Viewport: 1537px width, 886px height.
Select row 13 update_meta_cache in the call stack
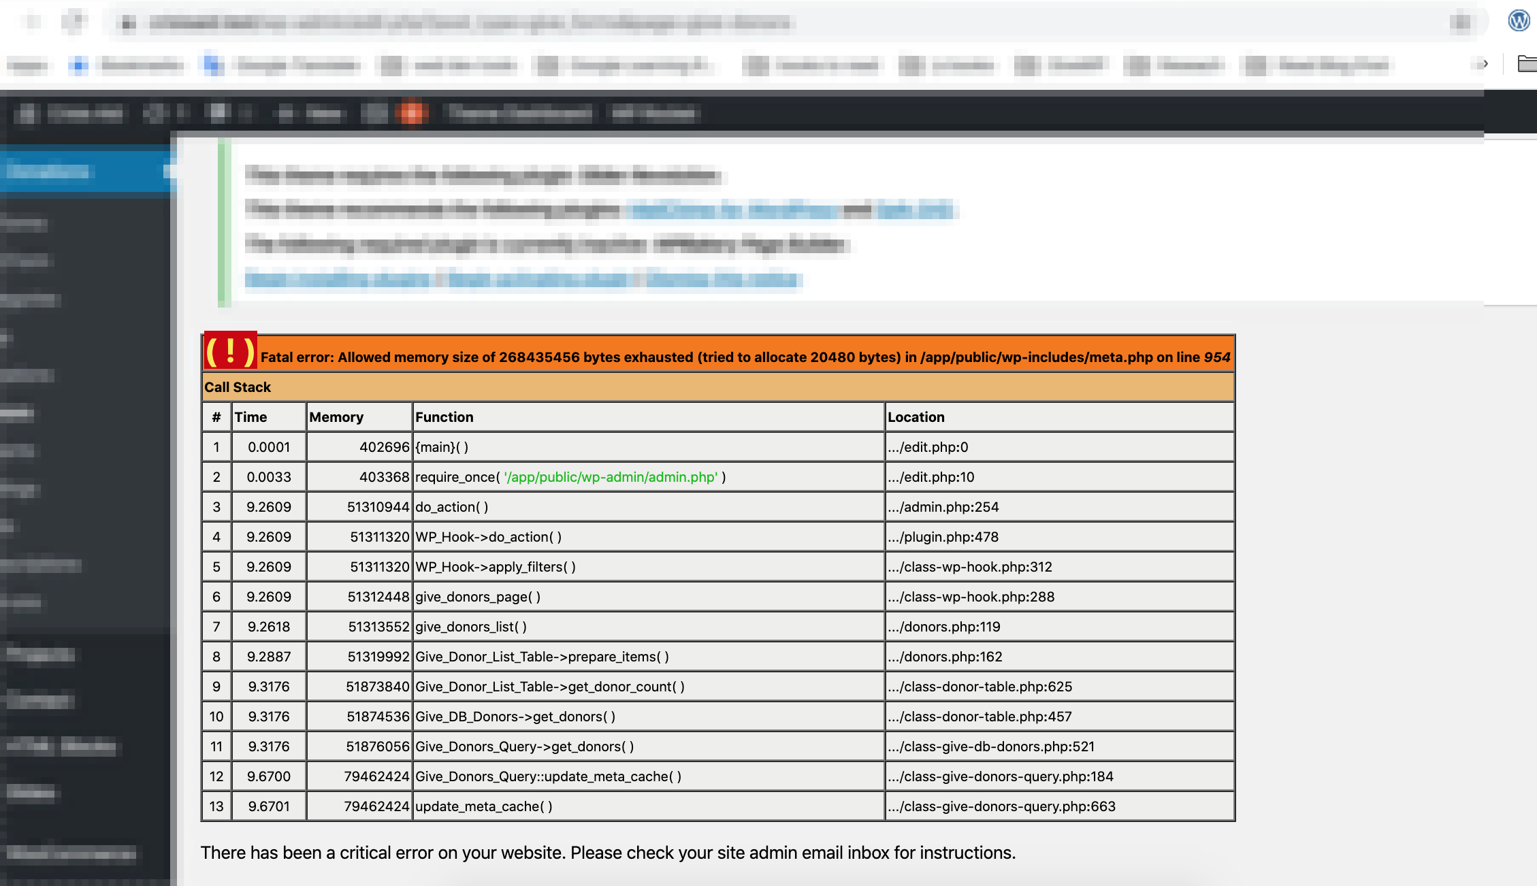pyautogui.click(x=484, y=806)
